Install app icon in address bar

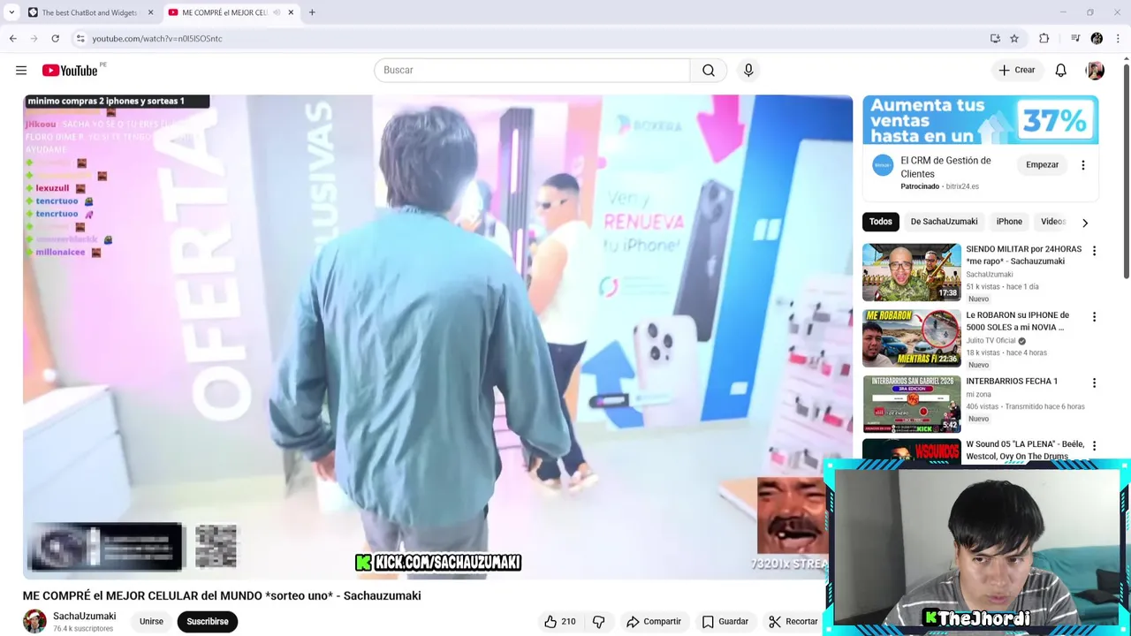tap(995, 38)
